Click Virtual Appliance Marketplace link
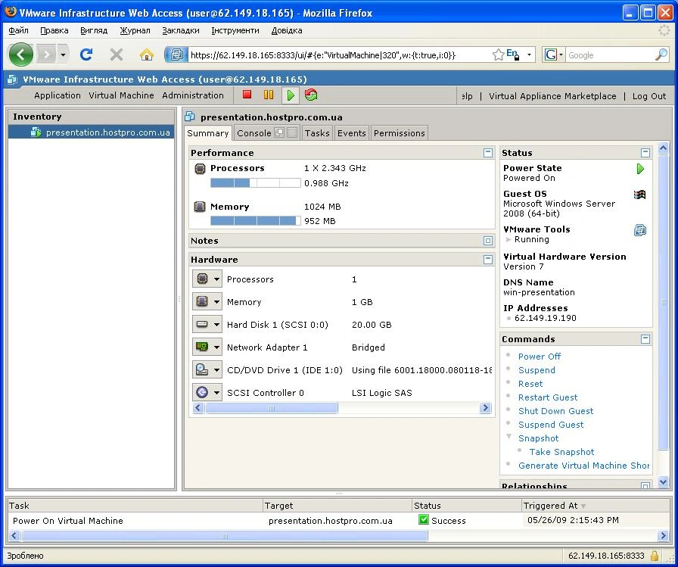The image size is (678, 567). 552,96
